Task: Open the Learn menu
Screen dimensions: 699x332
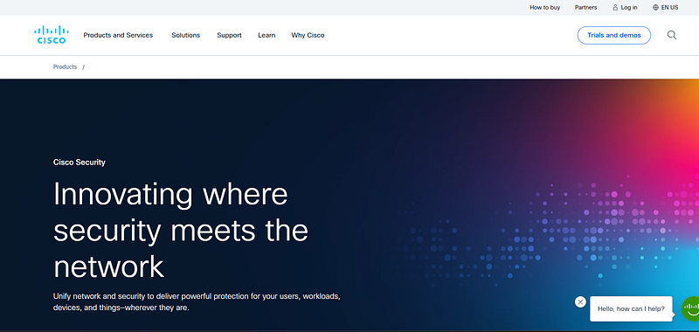Action: click(266, 35)
